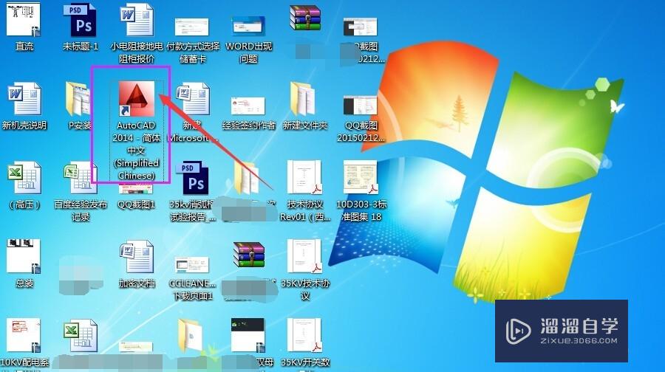Select the 新建文件夹 folder icon
Viewport: 665px width, 372px height.
click(304, 98)
